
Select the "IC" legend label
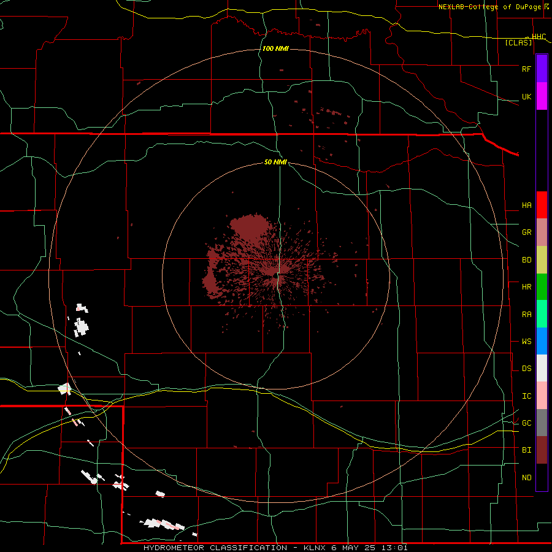click(x=526, y=396)
